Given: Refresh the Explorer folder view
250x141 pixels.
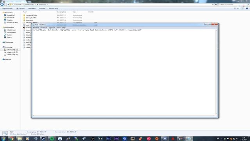Looking at the screenshot, I should pyautogui.click(x=216, y=4).
